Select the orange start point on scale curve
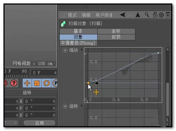Image resolution: width=176 pixels, height=131 pixels. [x=88, y=83]
